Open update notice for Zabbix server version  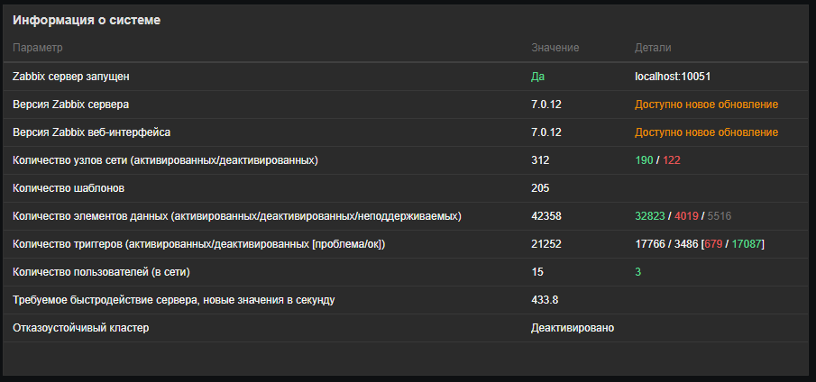706,105
